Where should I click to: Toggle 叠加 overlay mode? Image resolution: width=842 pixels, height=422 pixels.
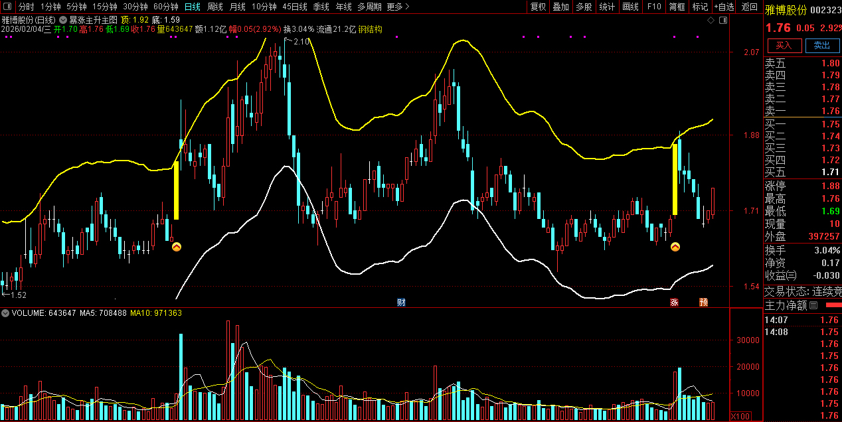click(561, 7)
